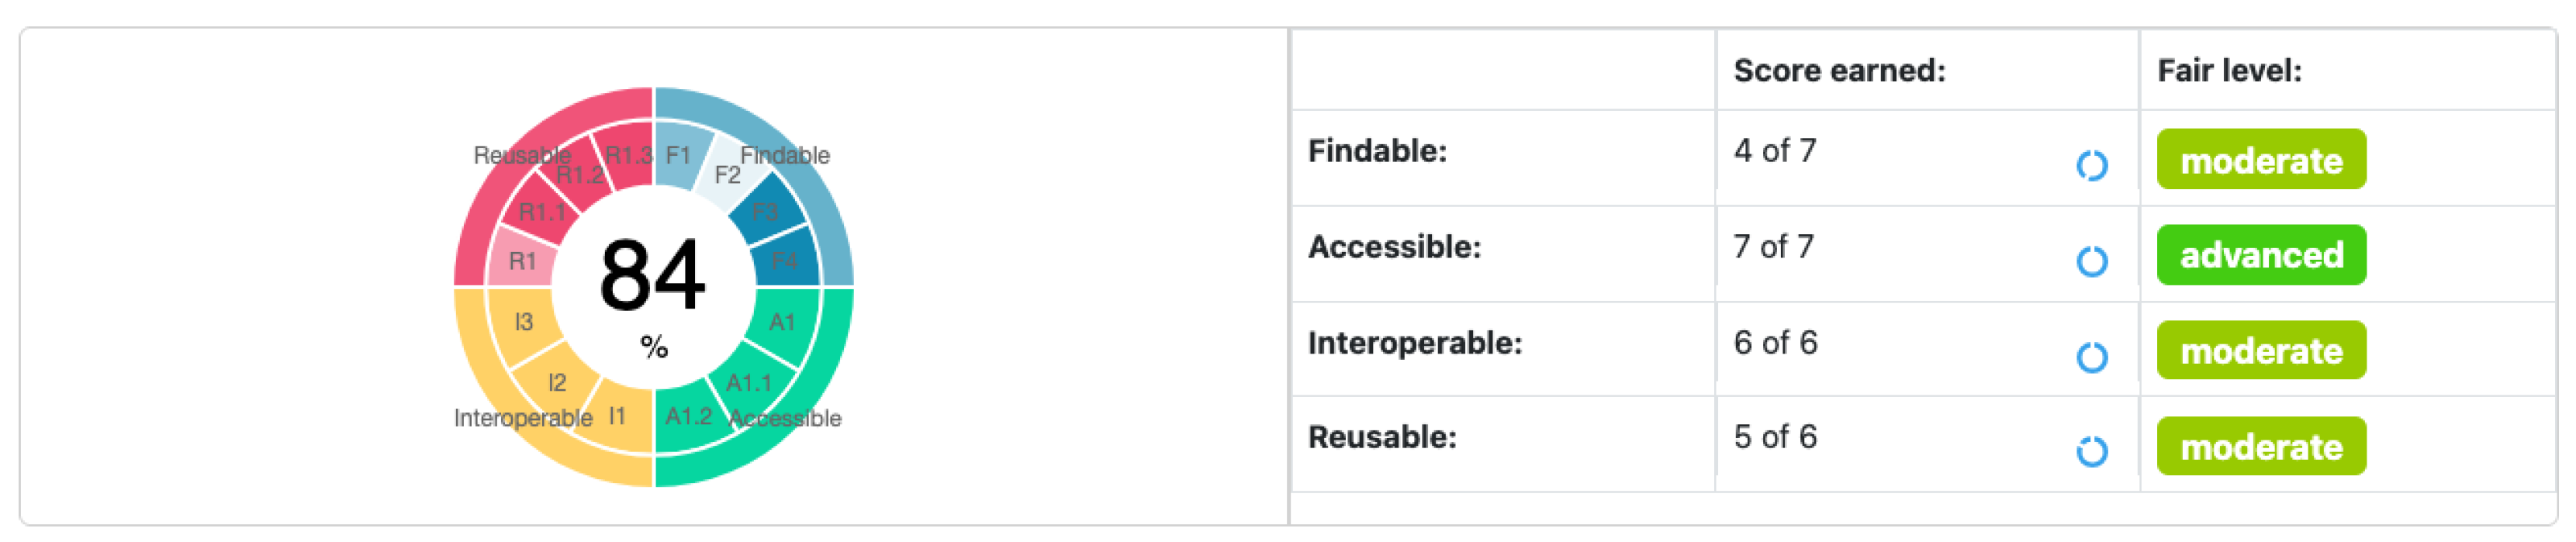The height and width of the screenshot is (542, 2576).
Task: Click the Findable score refresh circle icon
Action: coord(2091,165)
